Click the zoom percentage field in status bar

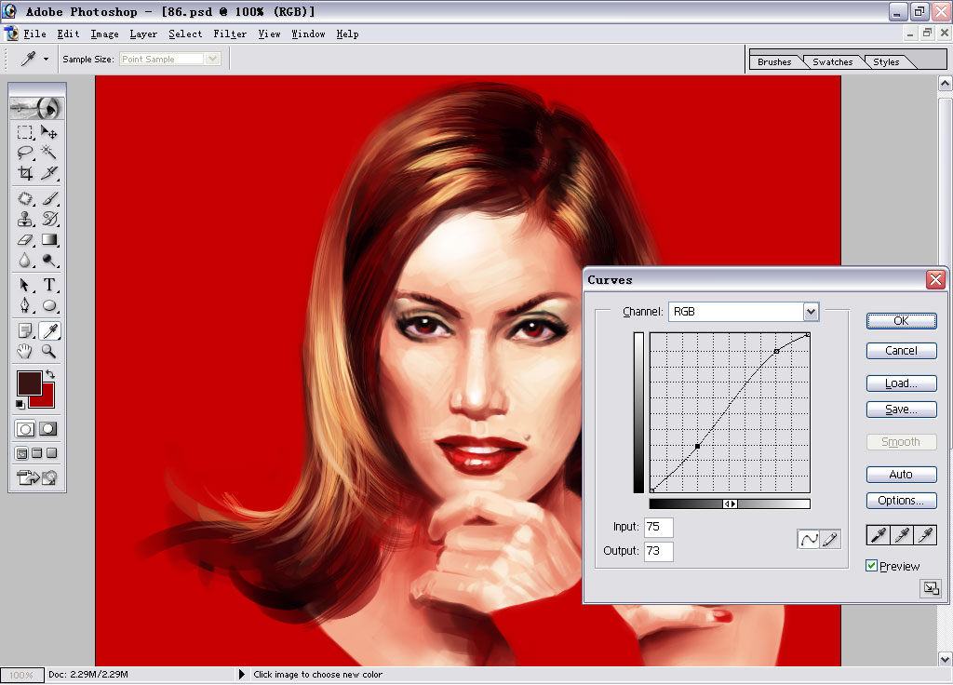[x=22, y=675]
